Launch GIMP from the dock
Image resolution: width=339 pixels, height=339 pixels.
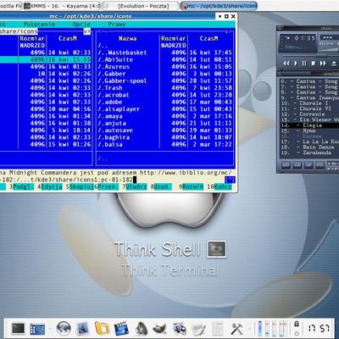[159, 329]
